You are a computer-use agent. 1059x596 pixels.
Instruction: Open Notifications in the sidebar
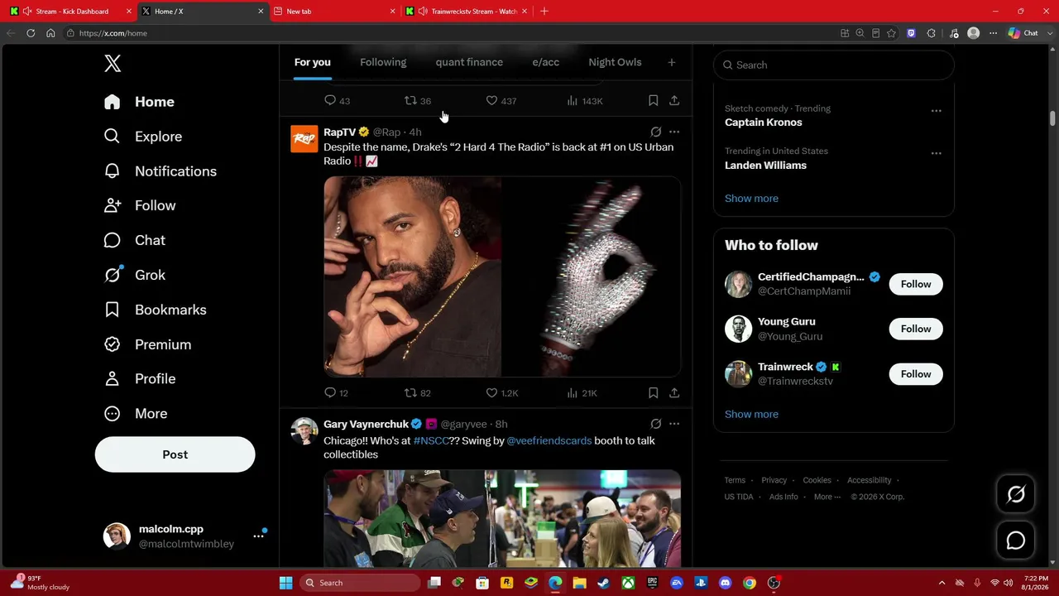(161, 171)
